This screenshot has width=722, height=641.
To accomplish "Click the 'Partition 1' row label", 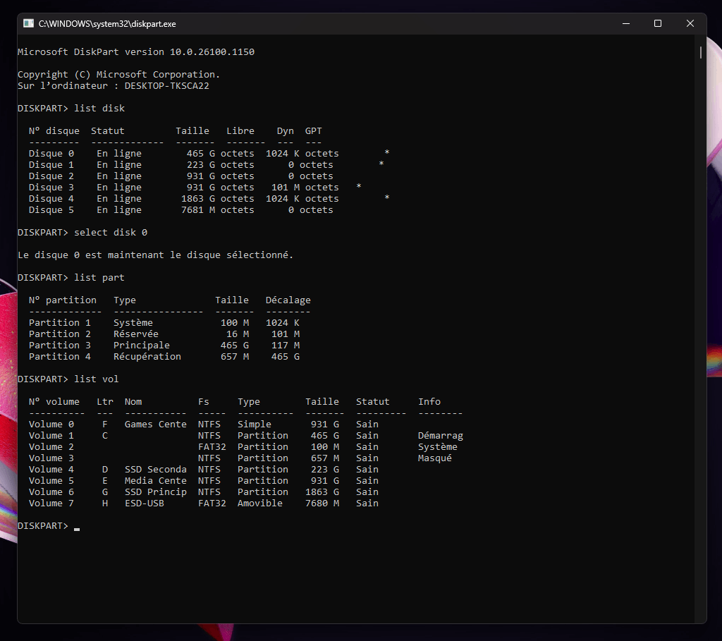I will coord(59,323).
